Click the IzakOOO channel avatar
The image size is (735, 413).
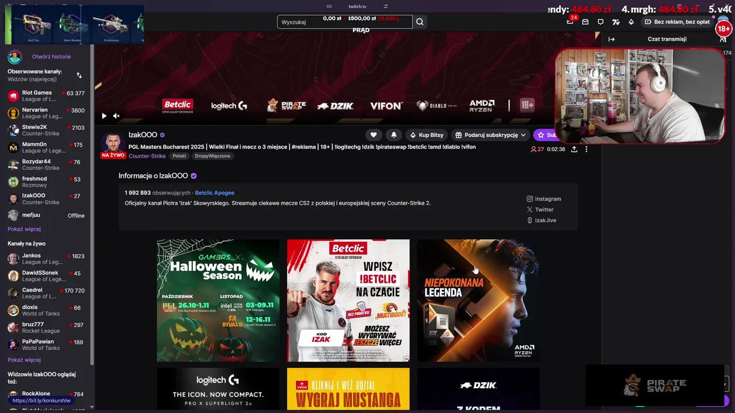coord(113,143)
